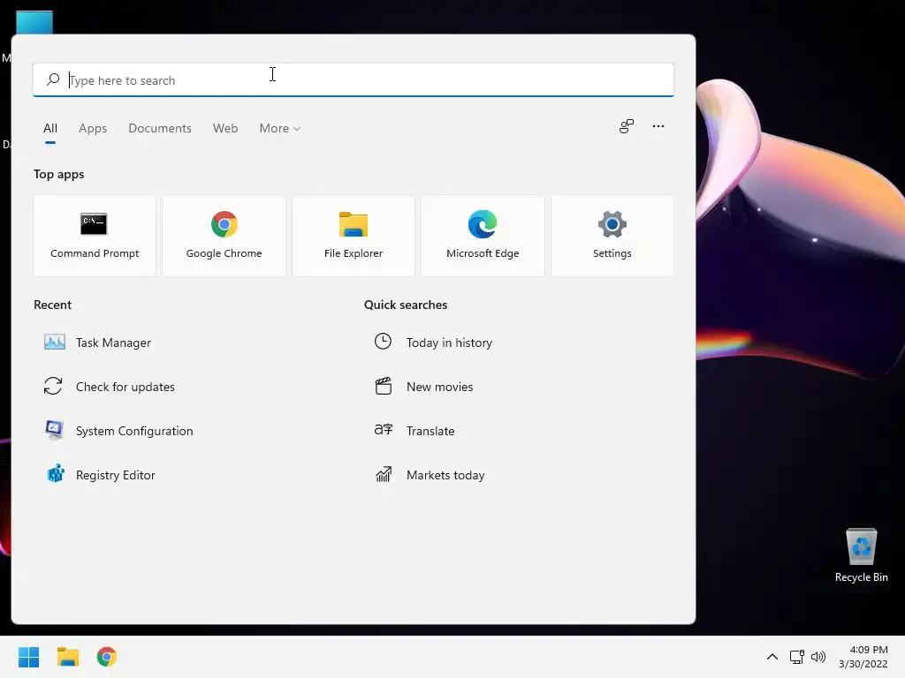The image size is (905, 678).
Task: Open Registry Editor icon in Recent
Action: click(56, 474)
